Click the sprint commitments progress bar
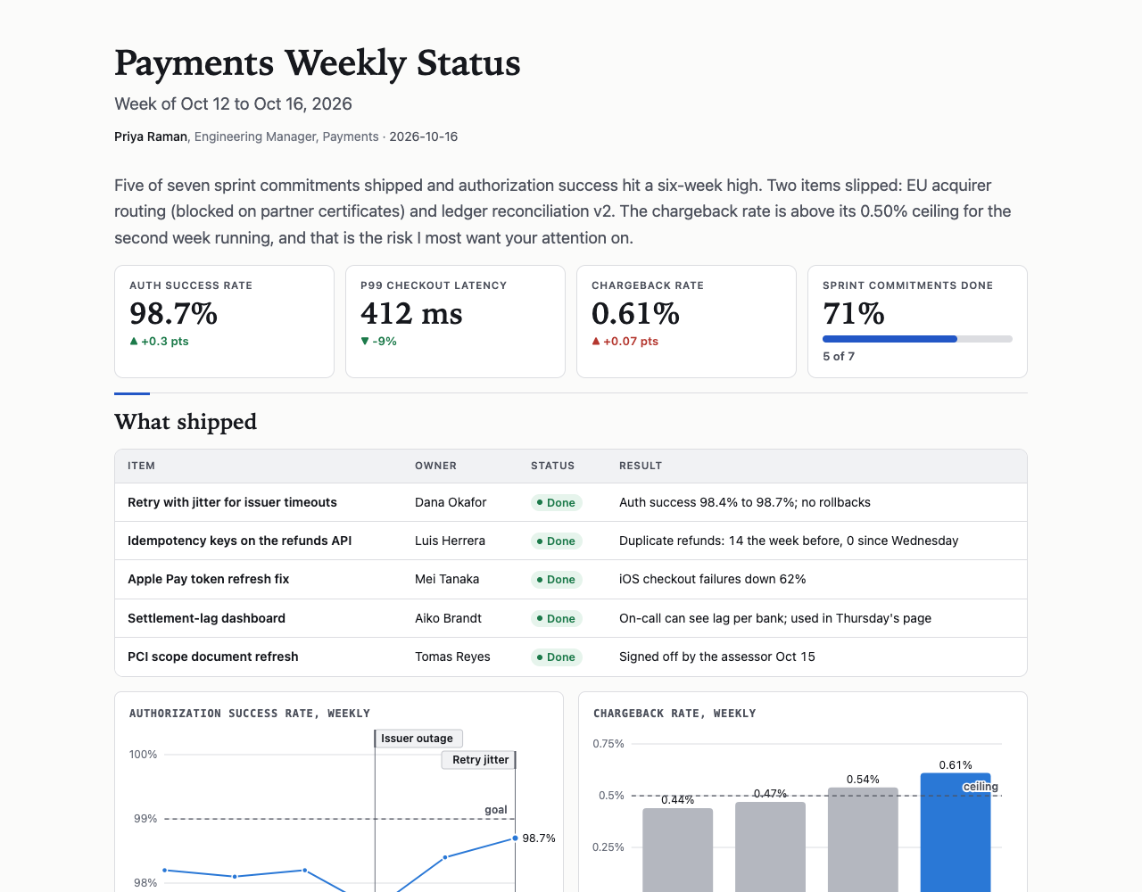The width and height of the screenshot is (1142, 892). pyautogui.click(x=917, y=339)
